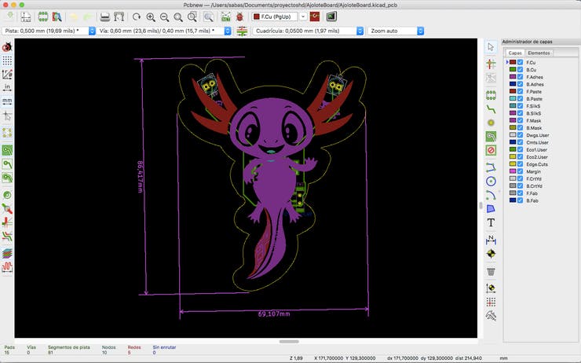Viewport: 581px width, 363px height.
Task: Switch units to millimeters
Action: click(7, 101)
